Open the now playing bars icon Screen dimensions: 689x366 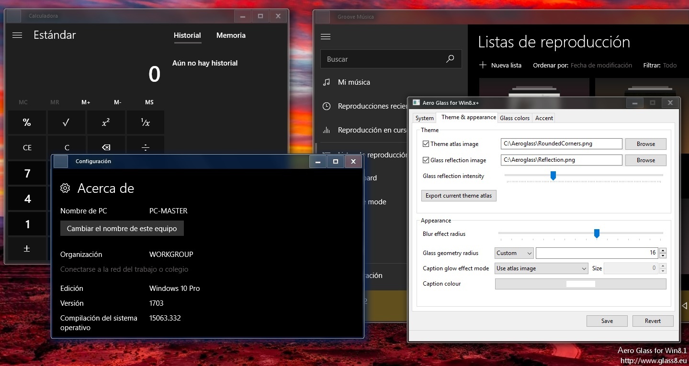tap(327, 130)
